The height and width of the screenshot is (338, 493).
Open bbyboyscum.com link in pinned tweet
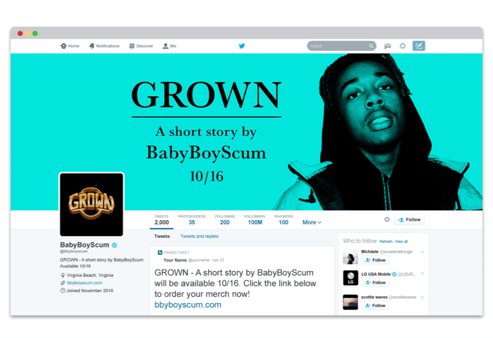pos(188,305)
